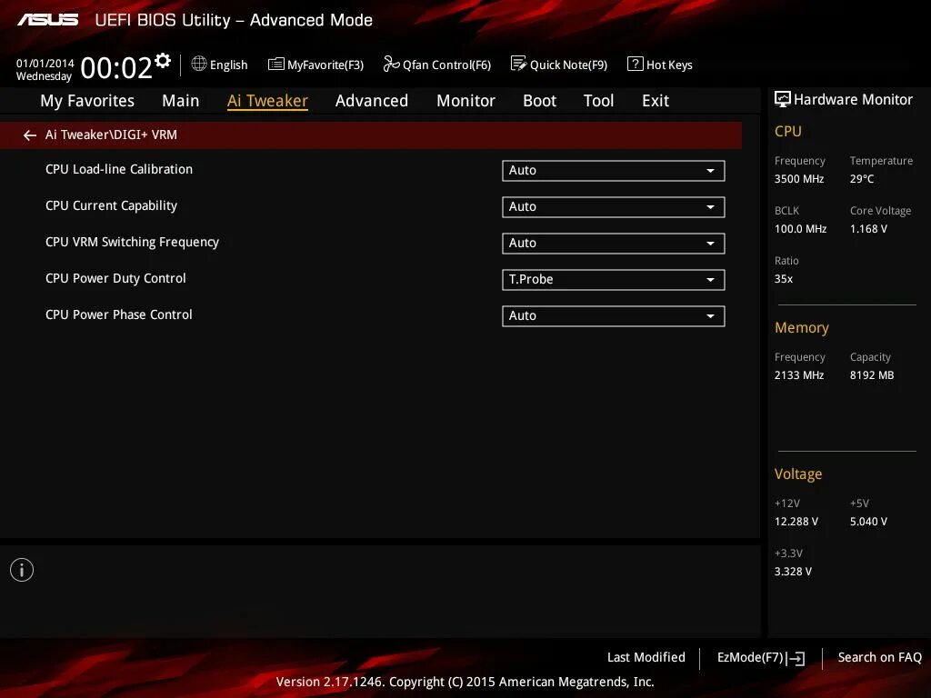
Task: View the Hot Keys reference icon
Action: (x=660, y=65)
